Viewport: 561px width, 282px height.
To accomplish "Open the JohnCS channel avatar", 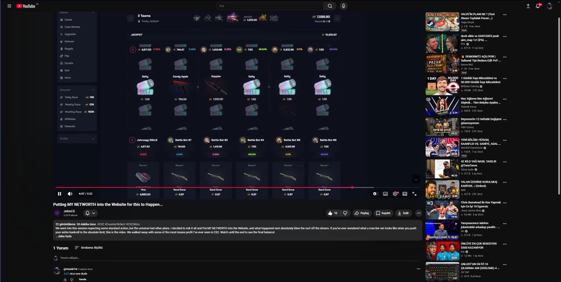I will point(57,213).
